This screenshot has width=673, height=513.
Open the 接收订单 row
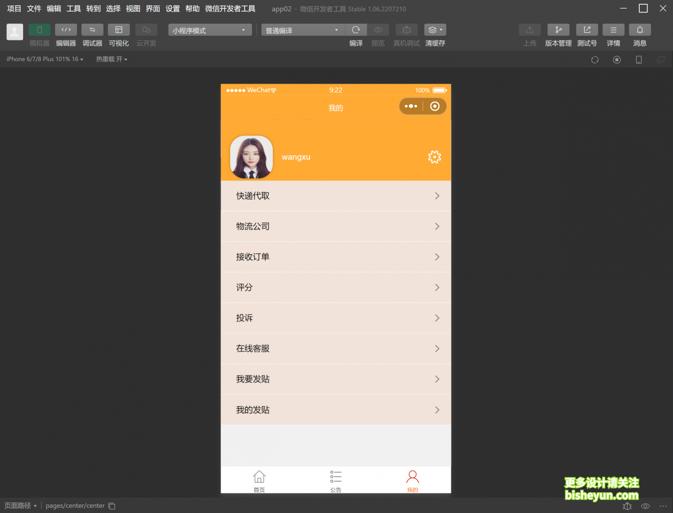click(x=336, y=257)
